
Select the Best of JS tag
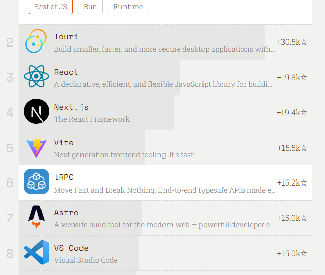coord(51,7)
